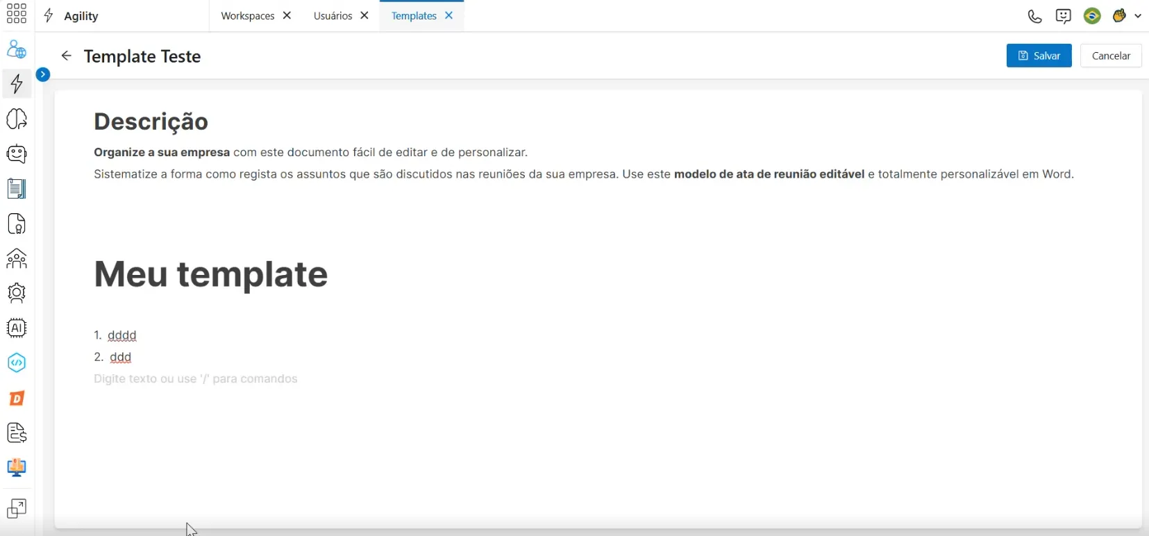Click list item 'ddd'

(x=121, y=357)
